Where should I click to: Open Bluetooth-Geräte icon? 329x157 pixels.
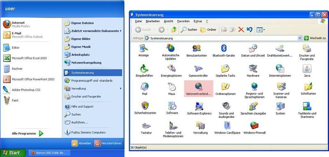pos(224,51)
